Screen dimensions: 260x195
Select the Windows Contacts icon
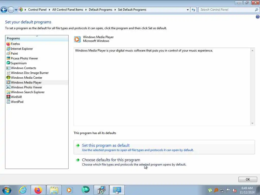coord(8,68)
